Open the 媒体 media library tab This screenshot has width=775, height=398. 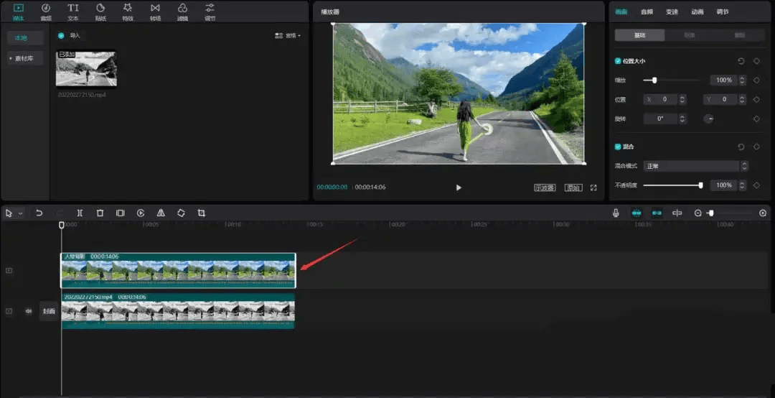pos(18,12)
